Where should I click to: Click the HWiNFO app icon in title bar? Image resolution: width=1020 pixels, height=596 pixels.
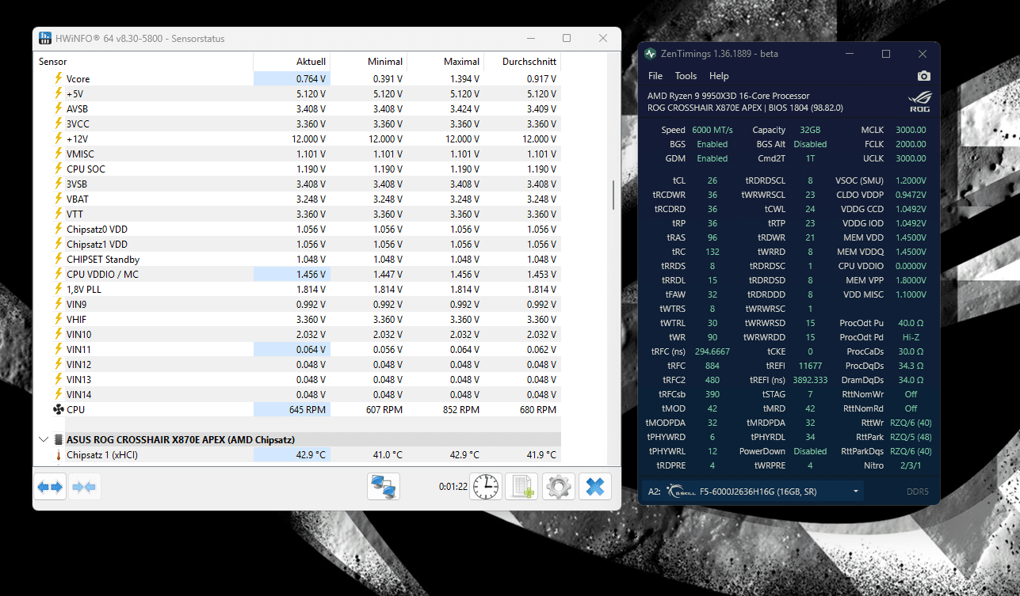(x=46, y=38)
